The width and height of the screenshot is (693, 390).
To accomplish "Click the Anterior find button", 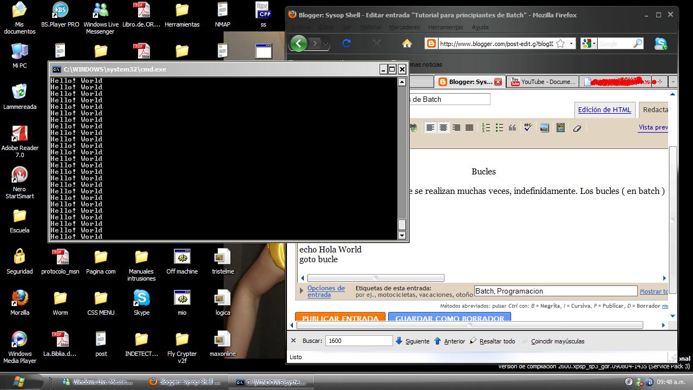I will (449, 341).
